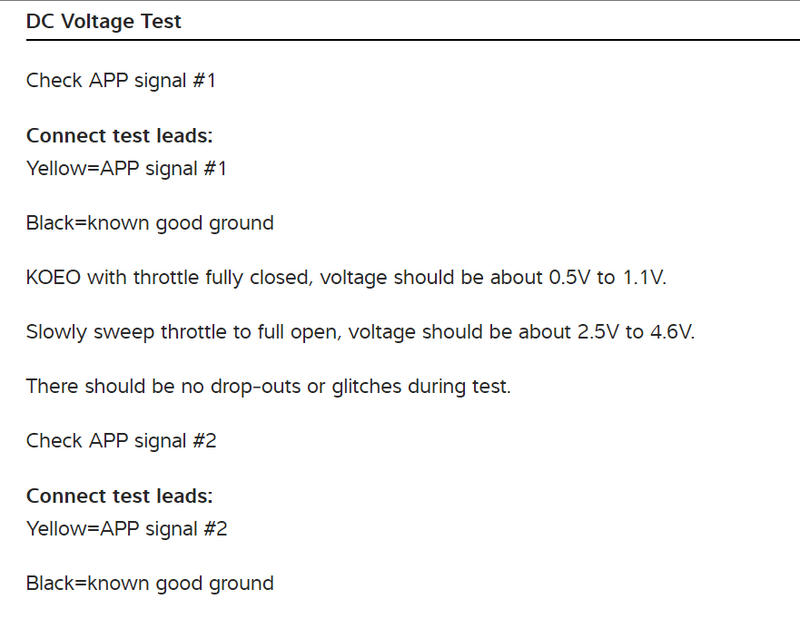Click the '4.6V' voltage value
800x619 pixels.
pyautogui.click(x=672, y=332)
